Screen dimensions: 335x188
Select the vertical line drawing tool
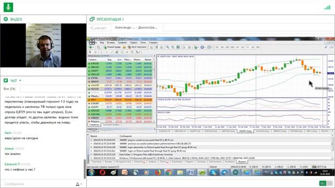pos(102,52)
